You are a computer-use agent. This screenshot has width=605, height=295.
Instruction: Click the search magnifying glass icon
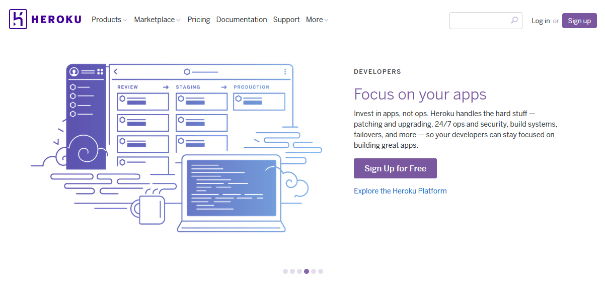(514, 21)
